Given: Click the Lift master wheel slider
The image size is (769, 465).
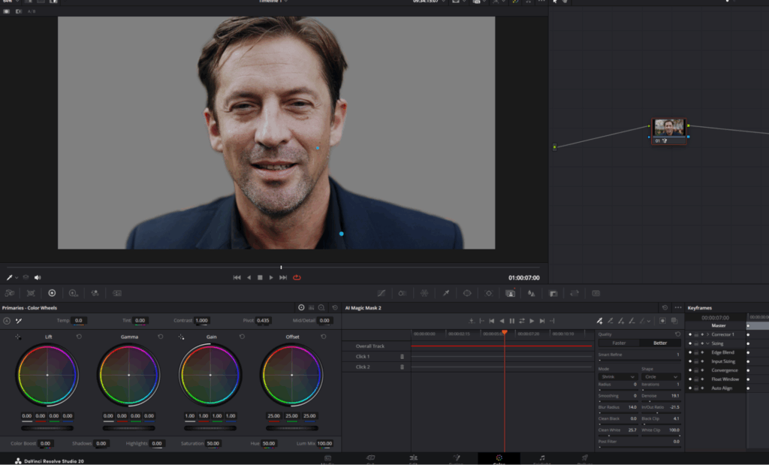Looking at the screenshot, I should [x=47, y=428].
